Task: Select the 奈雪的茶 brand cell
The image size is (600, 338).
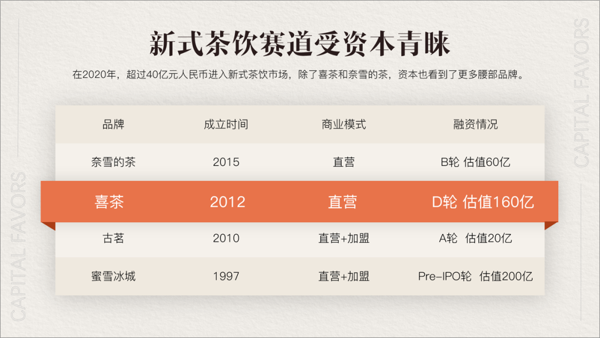Action: (x=113, y=162)
